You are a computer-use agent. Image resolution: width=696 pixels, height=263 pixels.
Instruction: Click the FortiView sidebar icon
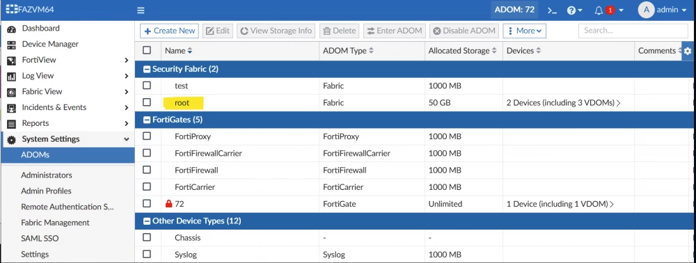tap(12, 61)
